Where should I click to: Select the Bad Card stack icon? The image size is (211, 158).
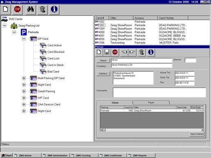pos(43,72)
